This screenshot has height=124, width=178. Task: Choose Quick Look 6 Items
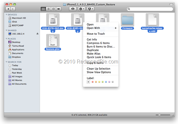coord(101,57)
